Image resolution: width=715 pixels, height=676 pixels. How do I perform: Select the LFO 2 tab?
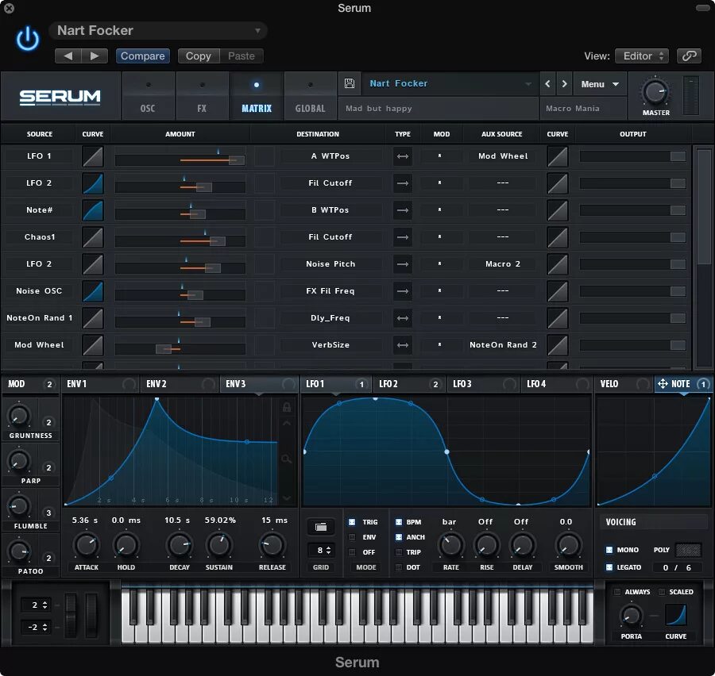[408, 384]
